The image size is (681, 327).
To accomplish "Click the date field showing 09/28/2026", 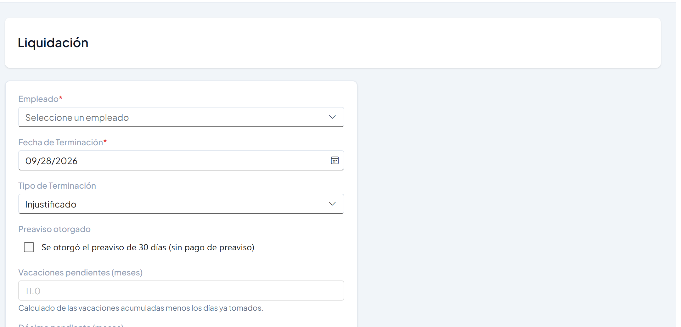I will point(181,161).
